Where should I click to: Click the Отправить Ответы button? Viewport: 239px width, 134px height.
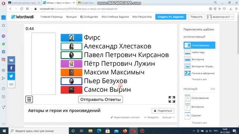pyautogui.click(x=100, y=99)
